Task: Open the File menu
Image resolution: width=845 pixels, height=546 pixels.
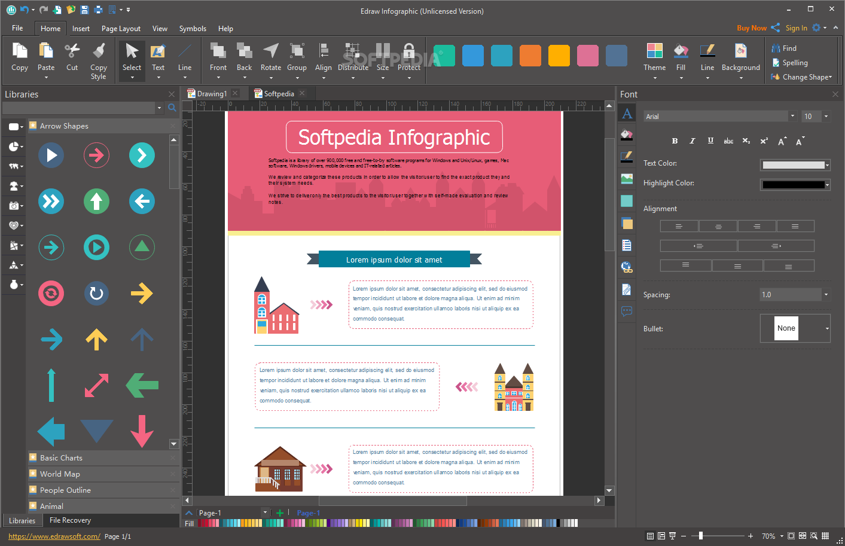Action: [x=17, y=28]
